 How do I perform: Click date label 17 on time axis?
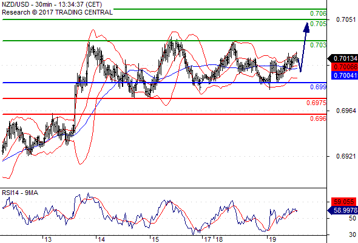coord(208,239)
